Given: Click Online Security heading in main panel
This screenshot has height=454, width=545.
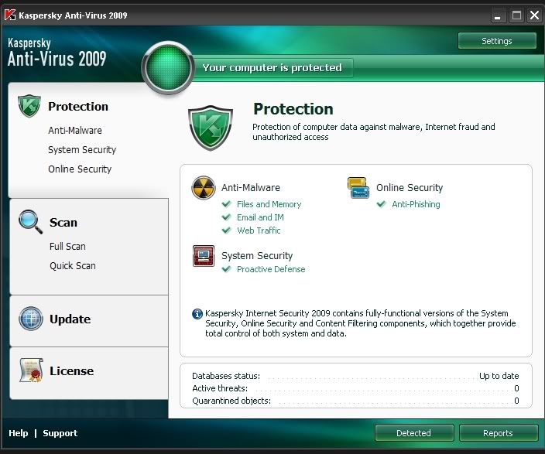Looking at the screenshot, I should tap(410, 188).
